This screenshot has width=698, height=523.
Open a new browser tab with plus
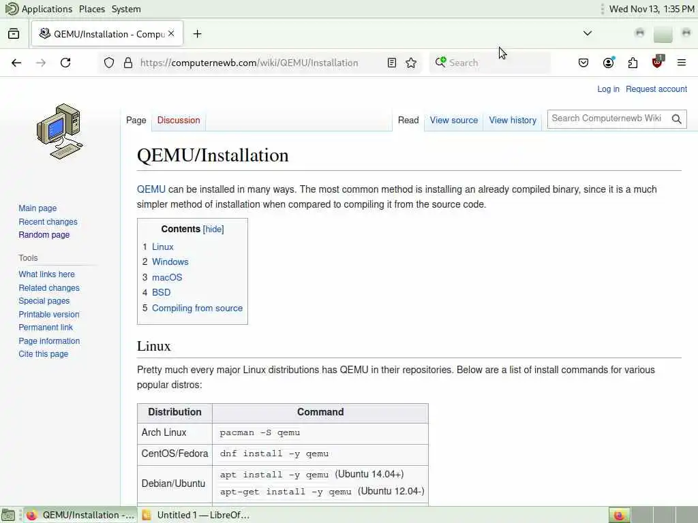197,34
